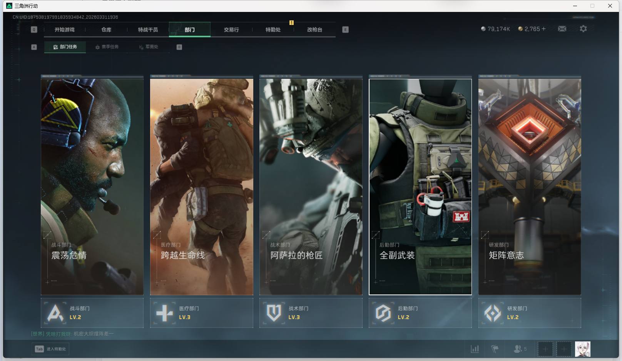Click the first empty squad slot plus
The image size is (622, 361).
pyautogui.click(x=545, y=349)
